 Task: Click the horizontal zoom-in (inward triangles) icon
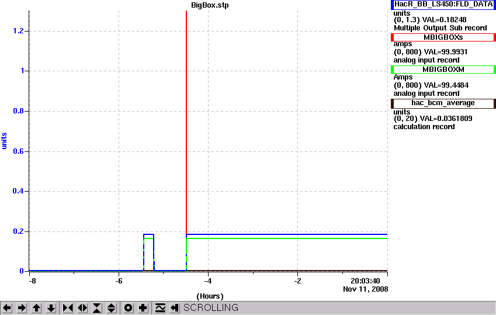point(68,308)
